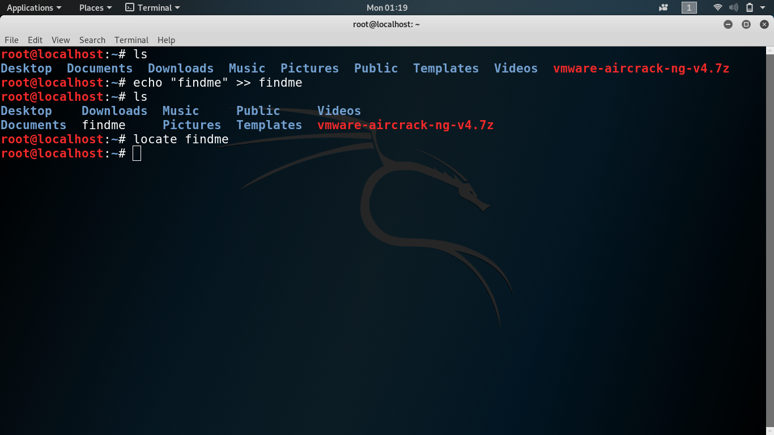Click the 'echo "findme" >> findme' command
Image resolution: width=774 pixels, height=435 pixels.
[218, 83]
